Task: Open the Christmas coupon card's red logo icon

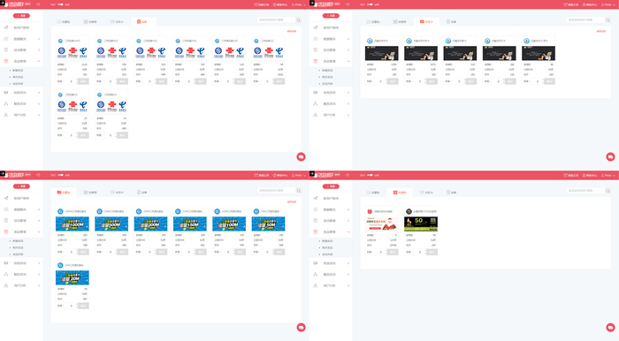Action: pyautogui.click(x=370, y=211)
